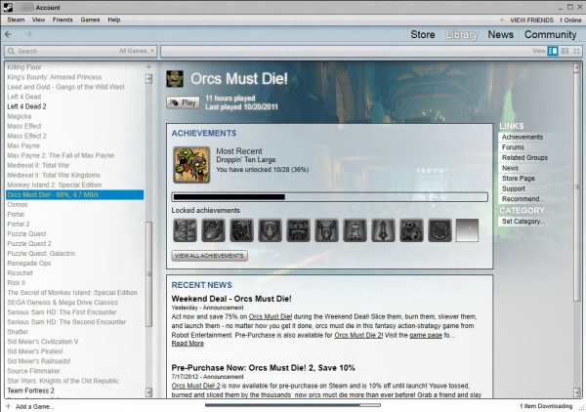Open Support link
The height and width of the screenshot is (412, 586).
click(513, 189)
